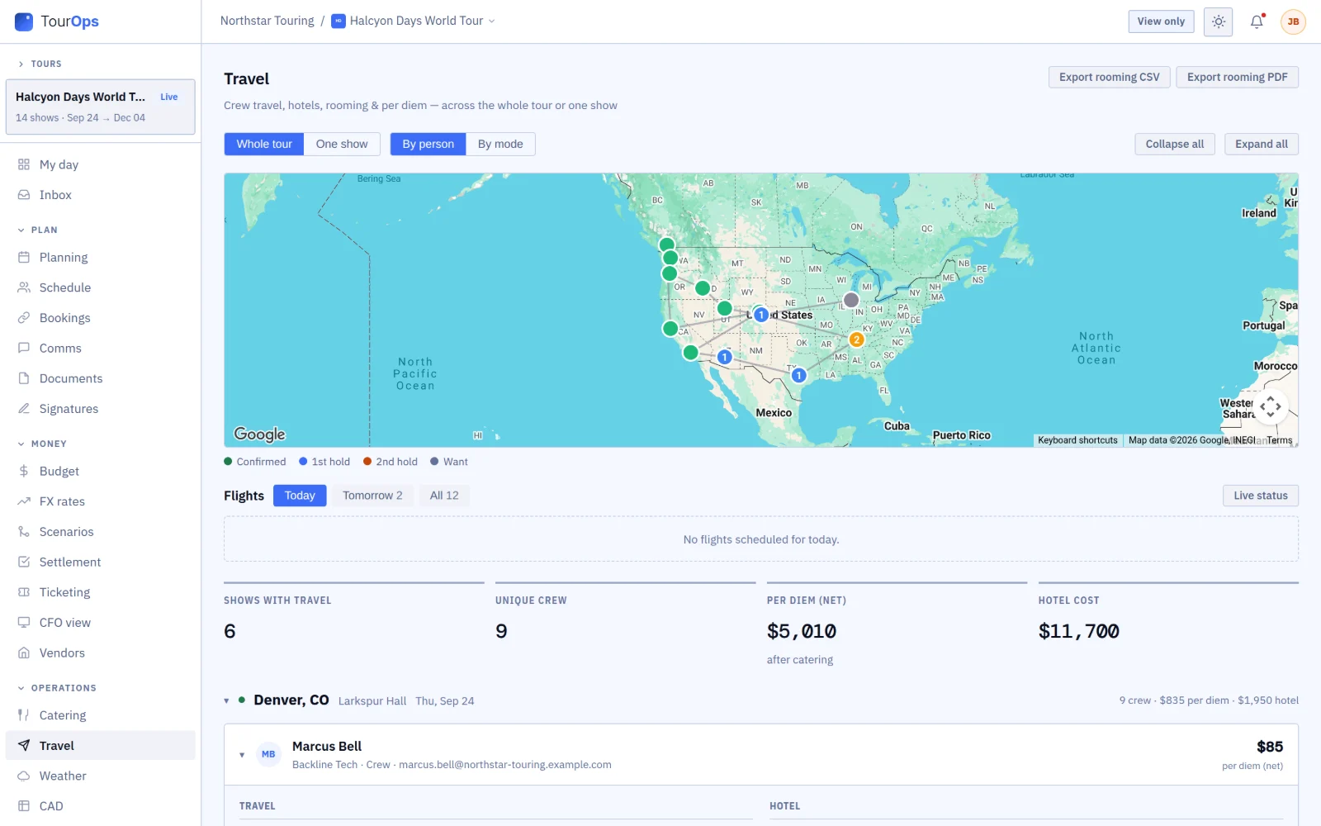This screenshot has height=826, width=1321.
Task: Group travel By mode
Action: tap(500, 144)
